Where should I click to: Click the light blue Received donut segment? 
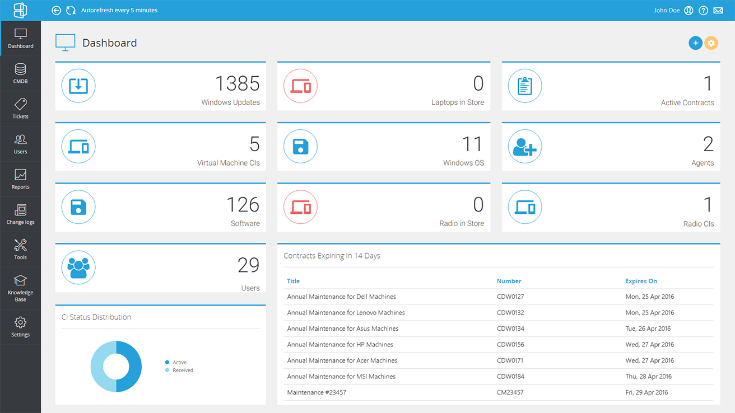(97, 367)
